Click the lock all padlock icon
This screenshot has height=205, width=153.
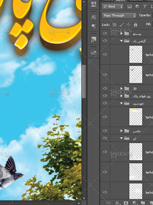pos(136,25)
